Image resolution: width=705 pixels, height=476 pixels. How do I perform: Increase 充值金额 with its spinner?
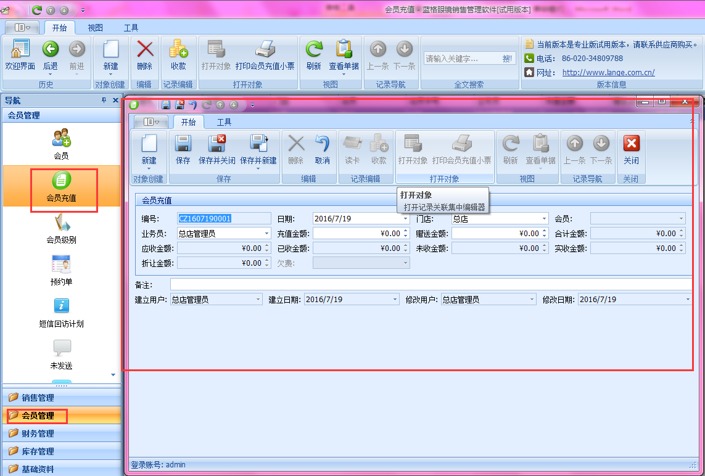406,231
